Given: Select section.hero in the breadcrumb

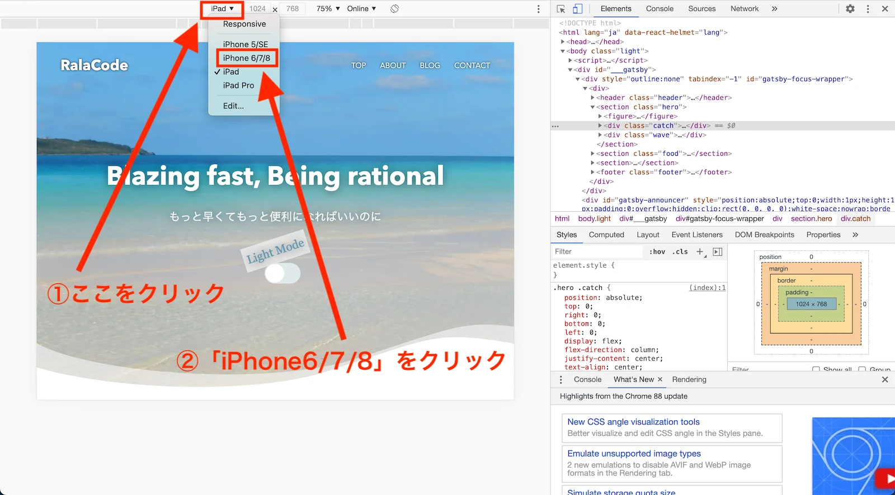Looking at the screenshot, I should (811, 219).
